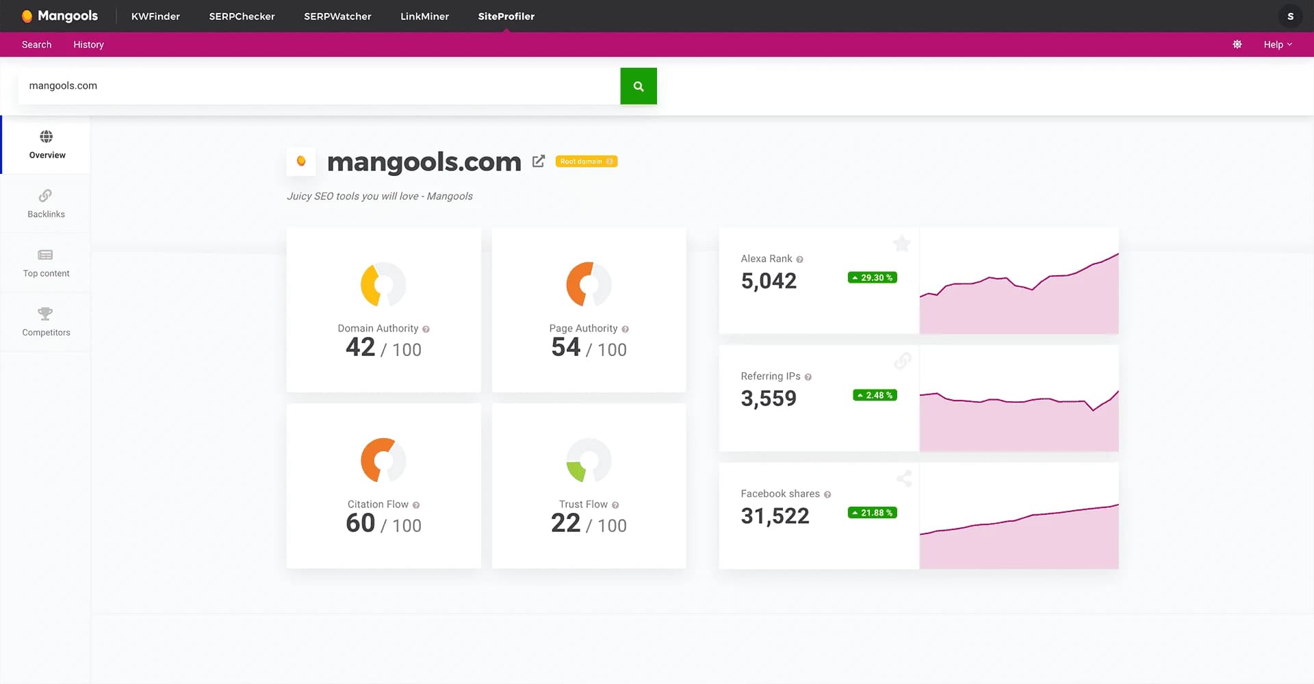
Task: Switch to the History tab
Action: pos(88,44)
